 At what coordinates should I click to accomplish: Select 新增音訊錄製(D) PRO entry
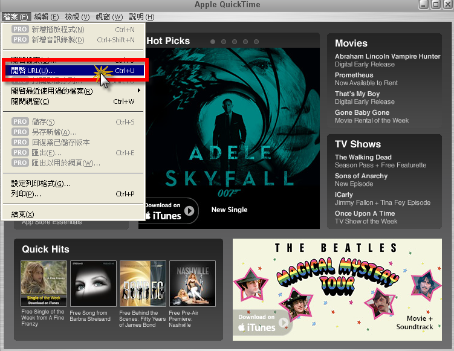pyautogui.click(x=74, y=40)
